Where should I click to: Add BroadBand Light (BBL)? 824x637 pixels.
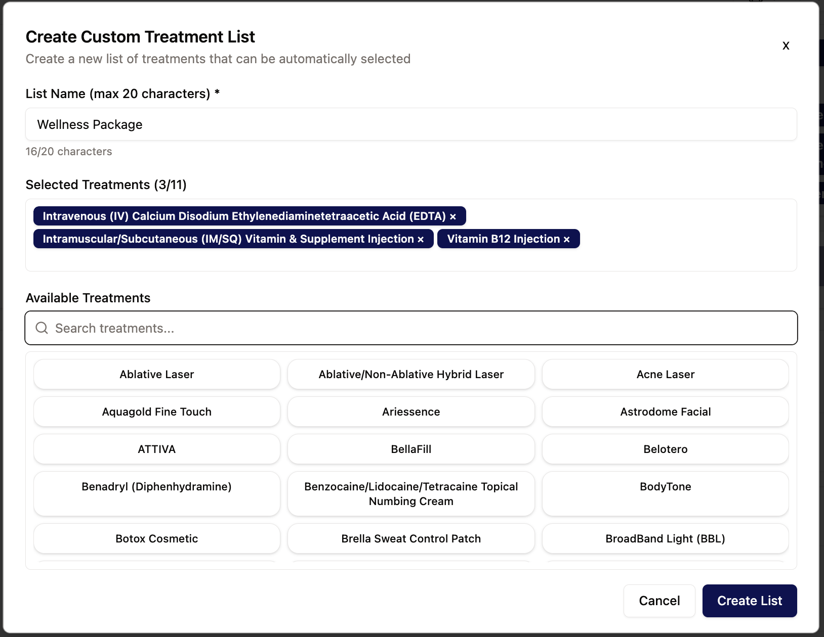[x=665, y=538]
